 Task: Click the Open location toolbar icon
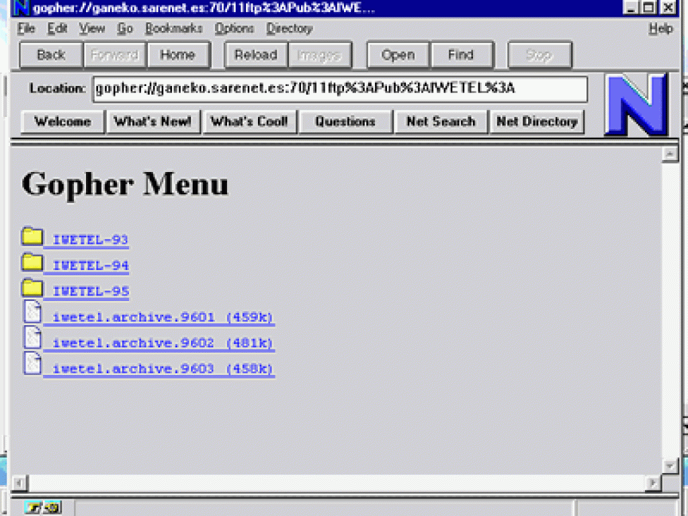(398, 54)
